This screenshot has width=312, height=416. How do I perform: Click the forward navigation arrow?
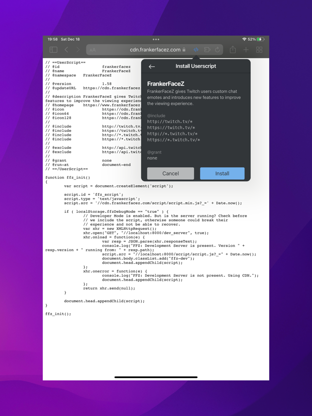pos(78,49)
